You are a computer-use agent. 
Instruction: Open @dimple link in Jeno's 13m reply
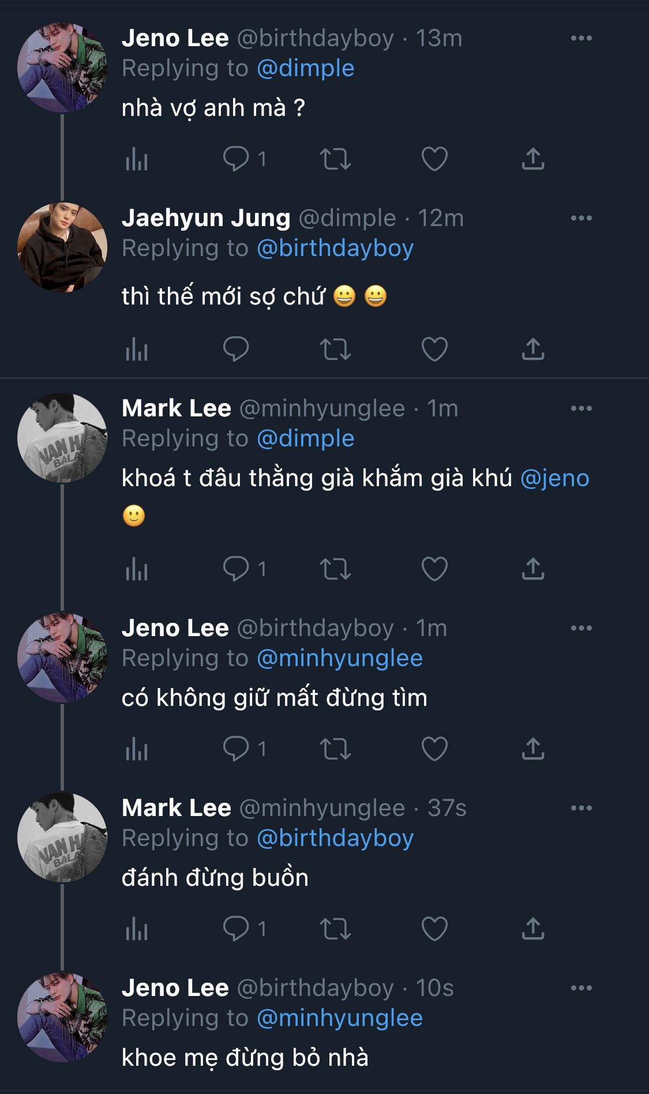pos(305,68)
